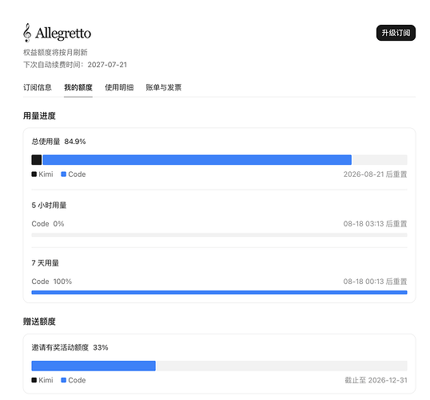Go to the 账单与发票 tab
The height and width of the screenshot is (400, 430).
(164, 87)
